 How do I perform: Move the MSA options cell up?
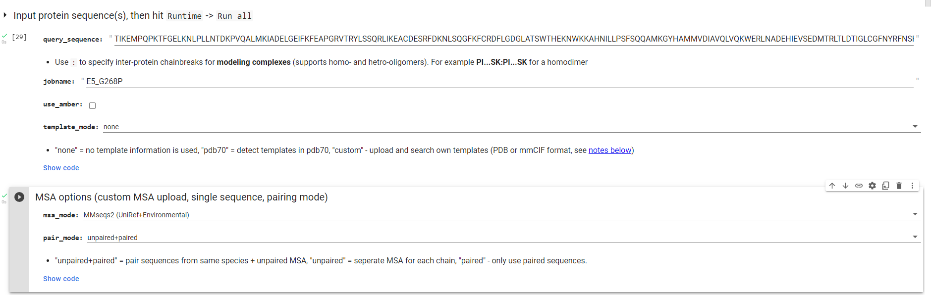[x=832, y=186]
